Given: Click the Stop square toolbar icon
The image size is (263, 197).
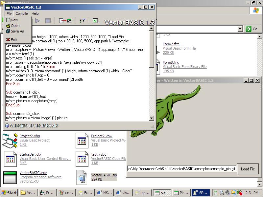Looking at the screenshot, I should [x=48, y=21].
